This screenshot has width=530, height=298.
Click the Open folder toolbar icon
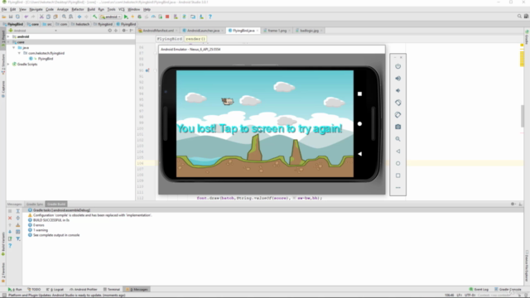click(3, 17)
